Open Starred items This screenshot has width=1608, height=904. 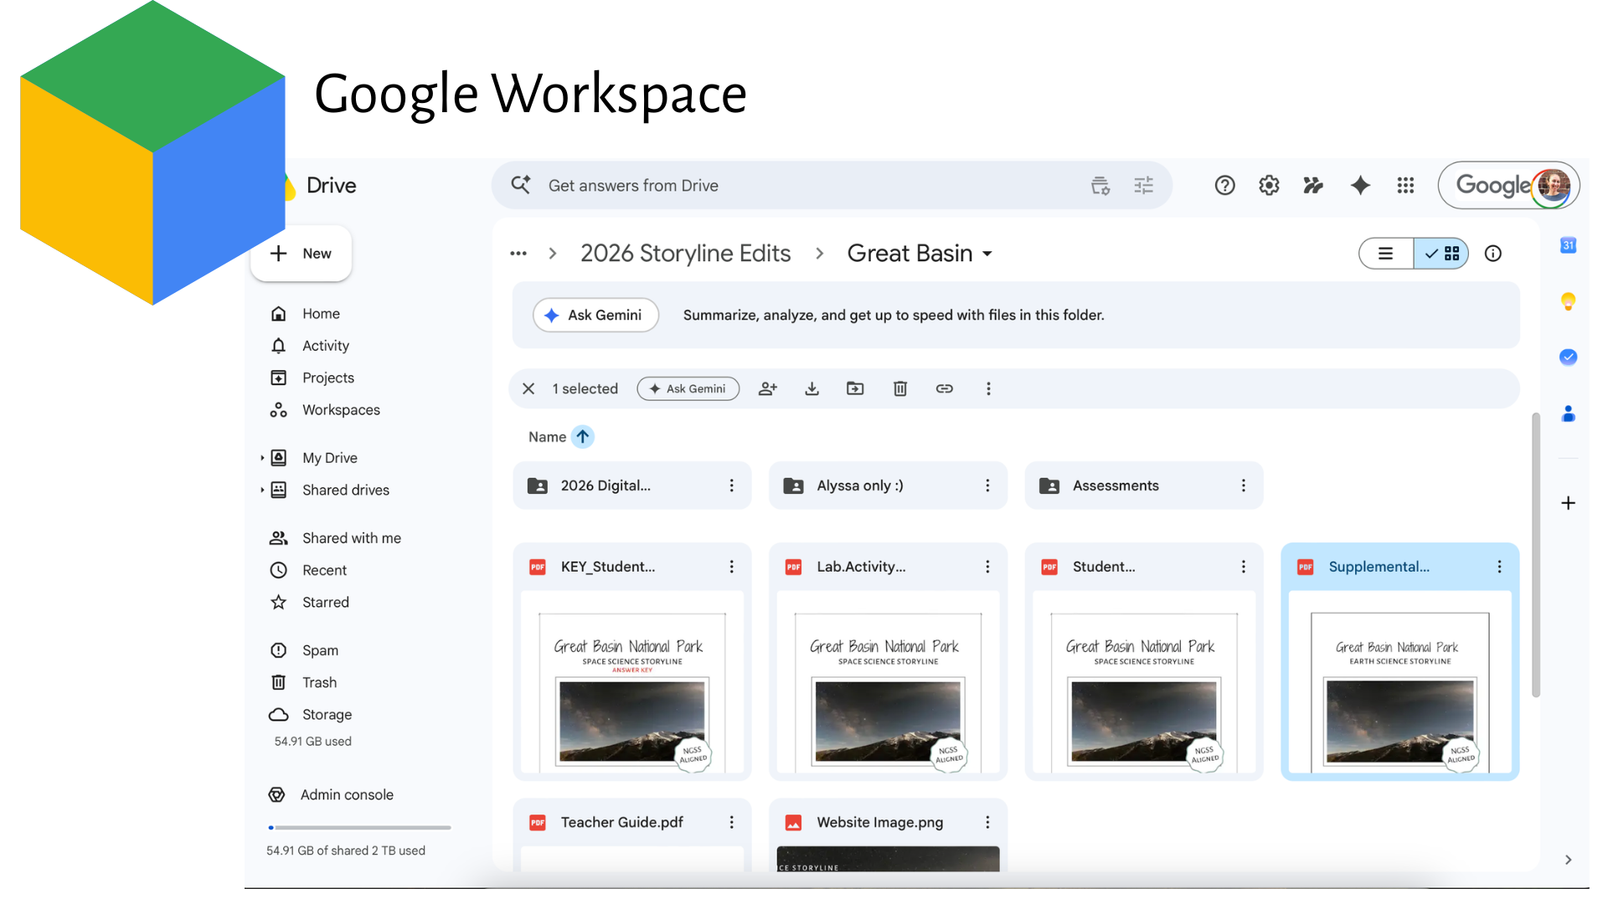(325, 603)
